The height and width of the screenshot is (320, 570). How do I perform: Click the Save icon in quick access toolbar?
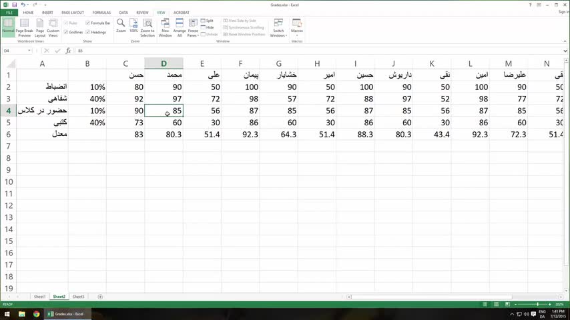(14, 5)
